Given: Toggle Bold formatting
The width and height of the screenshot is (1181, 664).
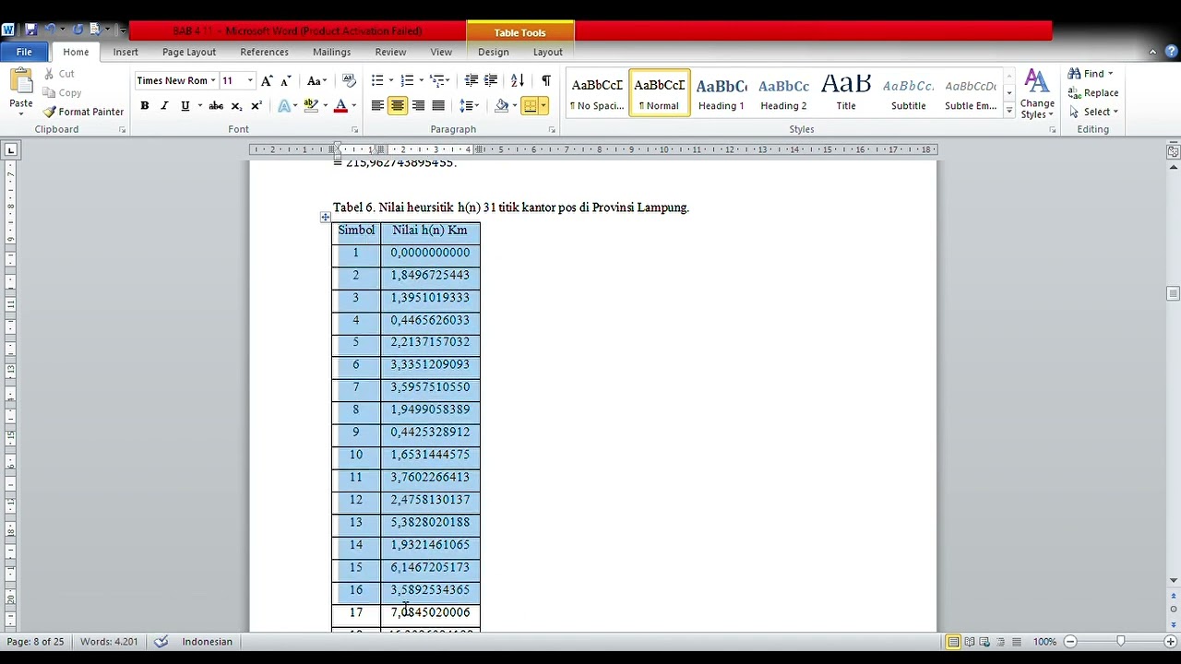Looking at the screenshot, I should pos(145,106).
